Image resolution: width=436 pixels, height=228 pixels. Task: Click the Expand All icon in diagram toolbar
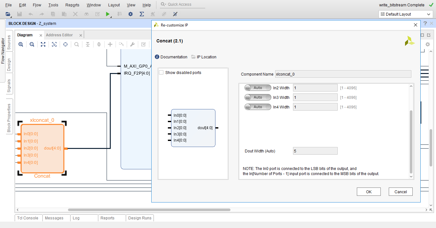[x=99, y=44]
